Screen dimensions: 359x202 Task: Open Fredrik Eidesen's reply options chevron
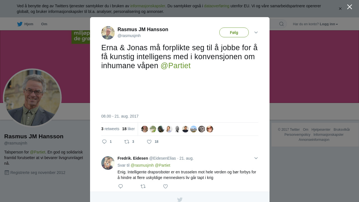tap(256, 158)
